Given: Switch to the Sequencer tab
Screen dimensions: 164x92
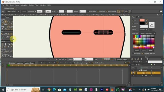Looking at the screenshot, I should 20,63.
